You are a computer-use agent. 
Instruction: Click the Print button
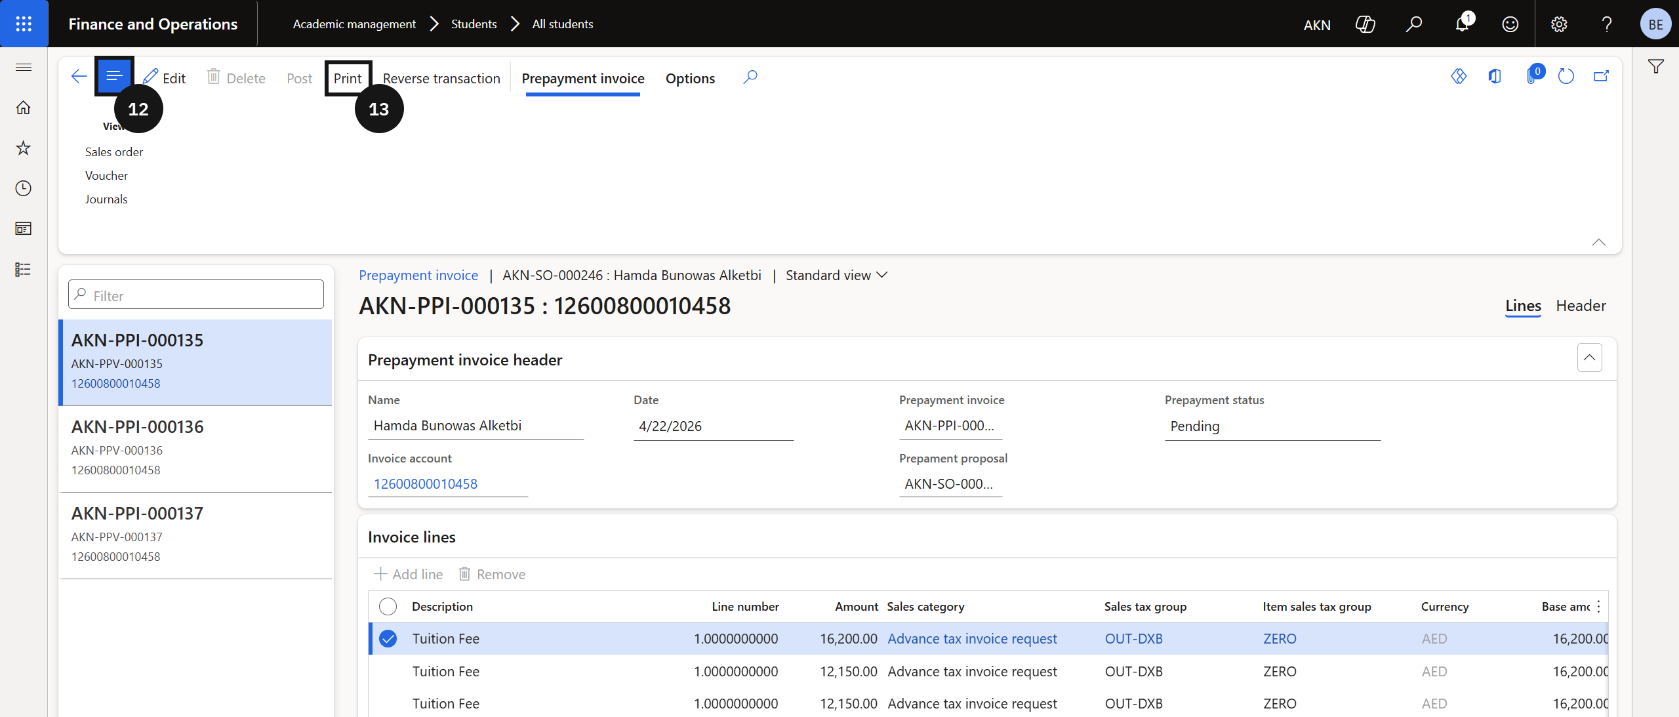(x=348, y=78)
